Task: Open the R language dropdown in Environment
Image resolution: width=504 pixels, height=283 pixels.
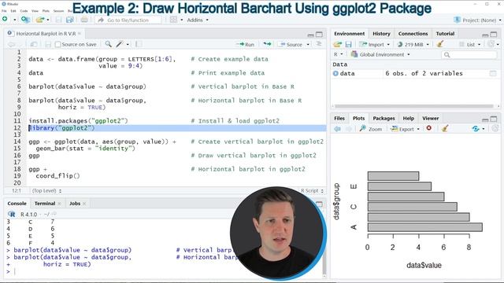Action: pyautogui.click(x=338, y=54)
